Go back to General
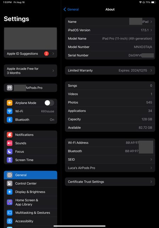This screenshot has height=228, width=159. 71,10
